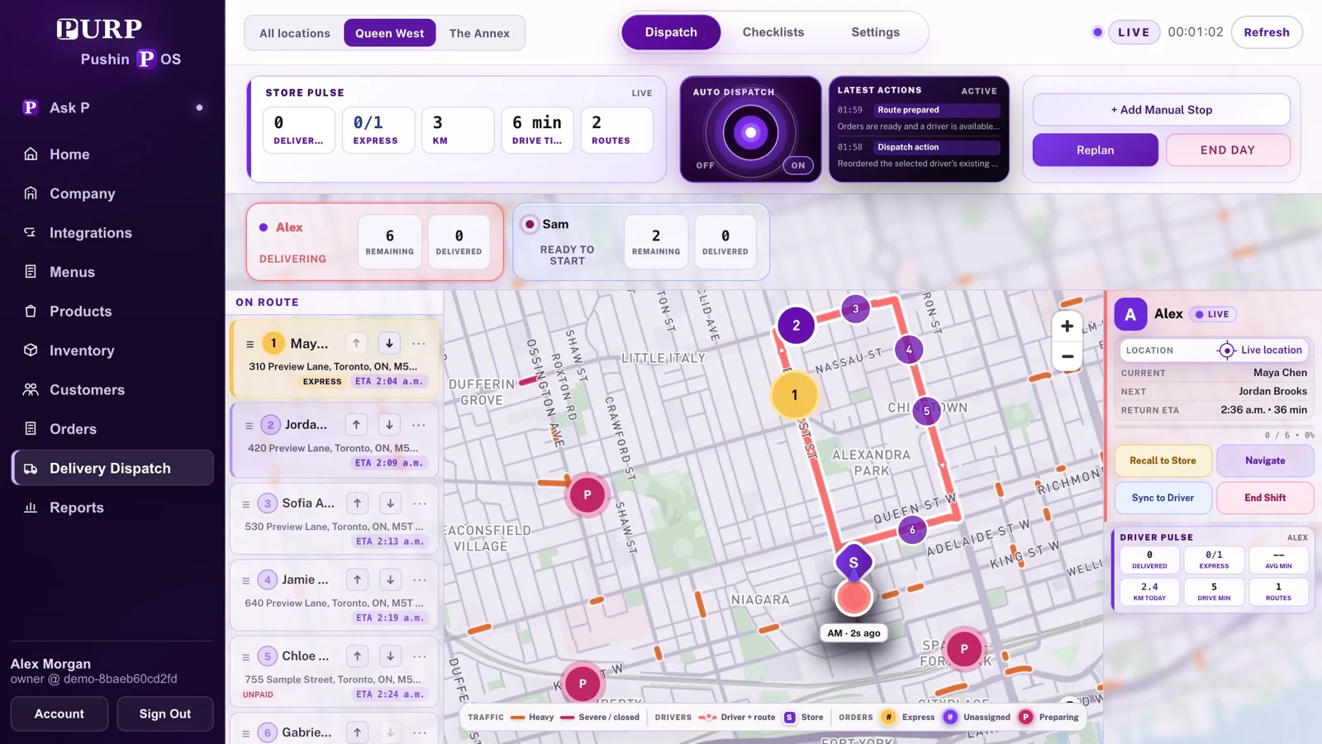Move Maya stop down in route
This screenshot has height=744, width=1322.
coord(389,343)
